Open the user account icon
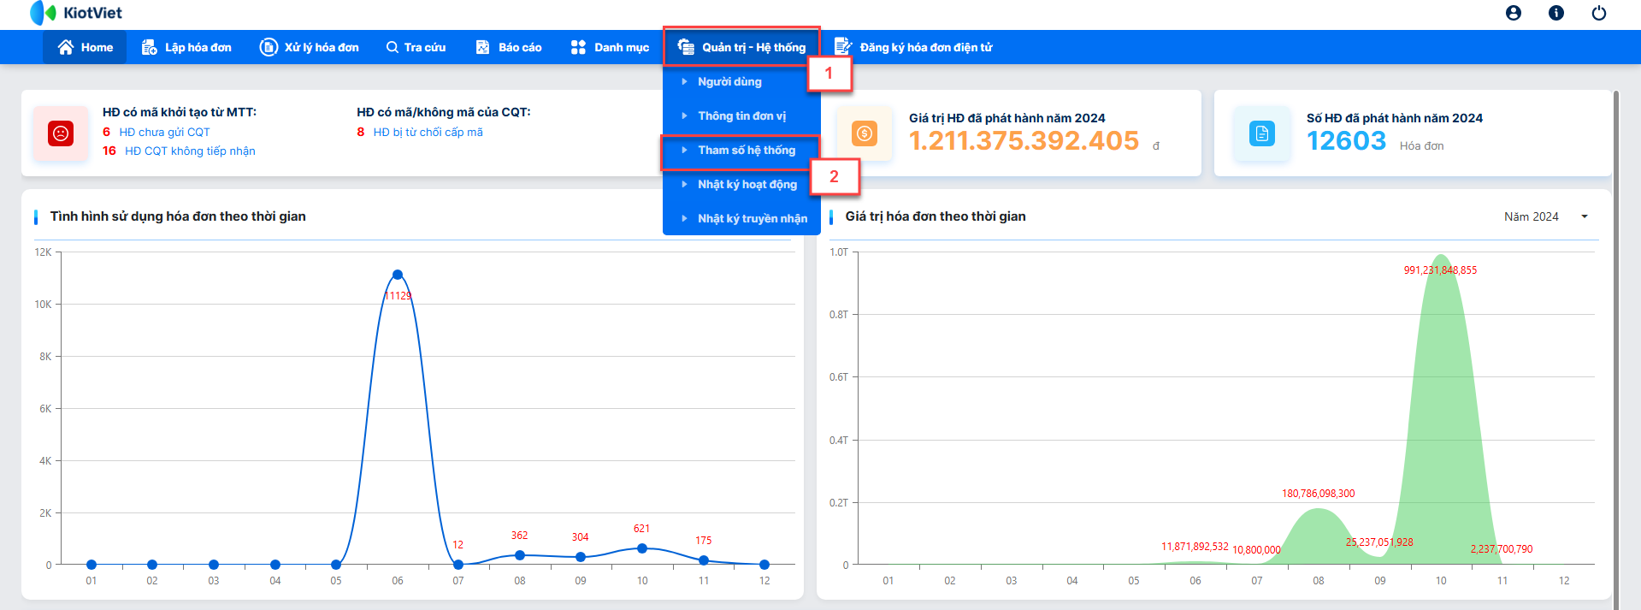Image resolution: width=1641 pixels, height=610 pixels. 1514,13
